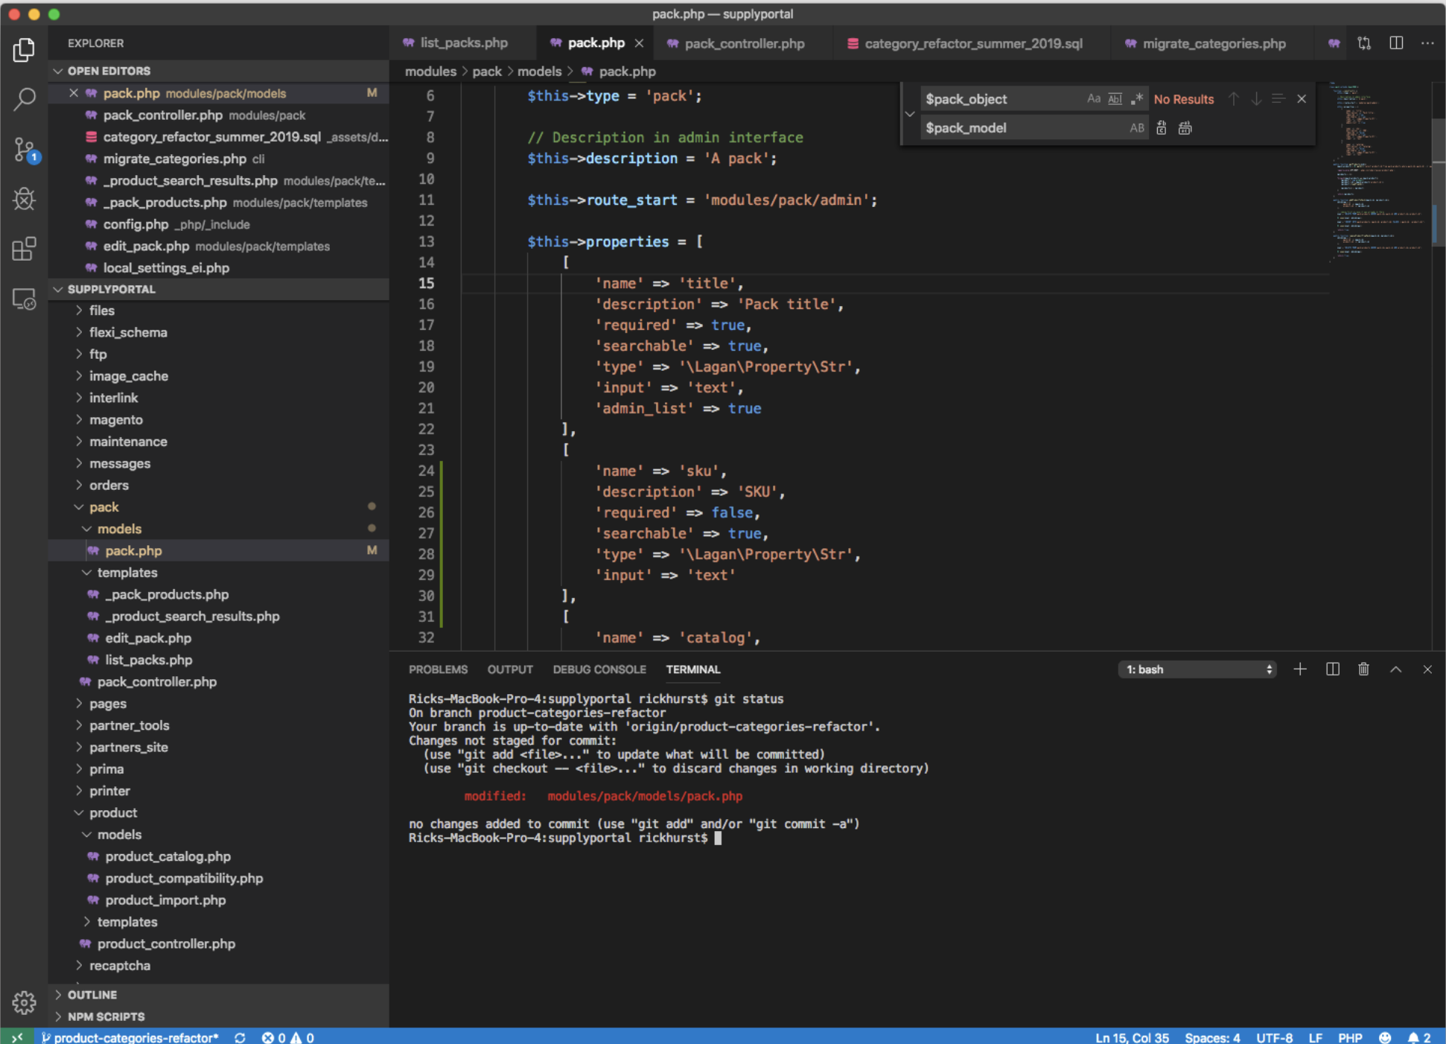Go to previous match in find widget

tap(1234, 98)
